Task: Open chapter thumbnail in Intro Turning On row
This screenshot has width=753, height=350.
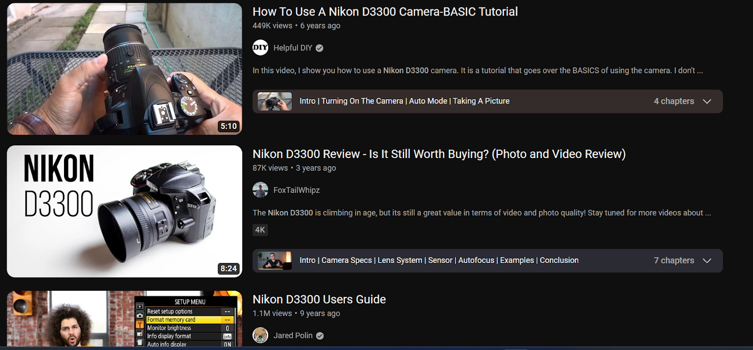Action: tap(275, 101)
